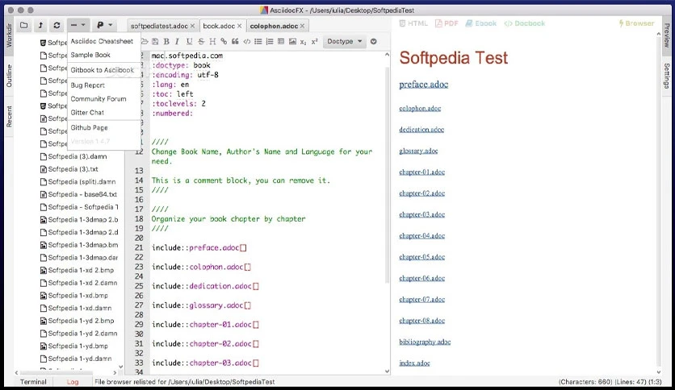Screen dimensions: 675x390
Task: Toggle the more options (dots) dropdown
Action: point(78,25)
